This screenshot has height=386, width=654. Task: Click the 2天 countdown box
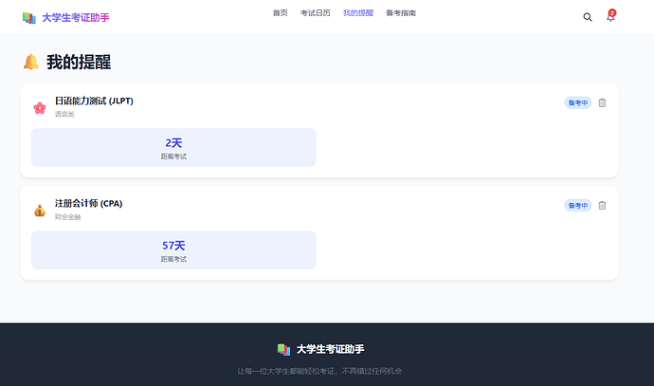pyautogui.click(x=173, y=148)
